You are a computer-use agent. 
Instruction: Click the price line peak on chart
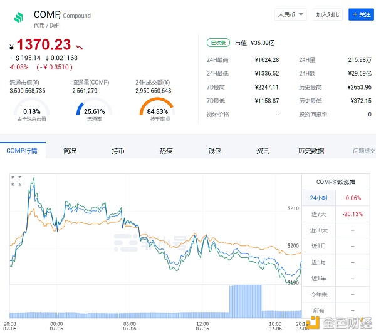(x=34, y=179)
